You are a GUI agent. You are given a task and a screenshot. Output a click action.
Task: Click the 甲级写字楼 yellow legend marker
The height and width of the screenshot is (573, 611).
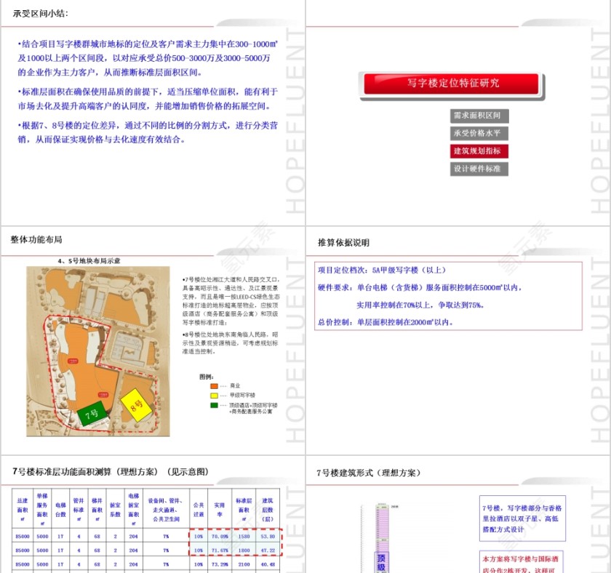click(214, 396)
